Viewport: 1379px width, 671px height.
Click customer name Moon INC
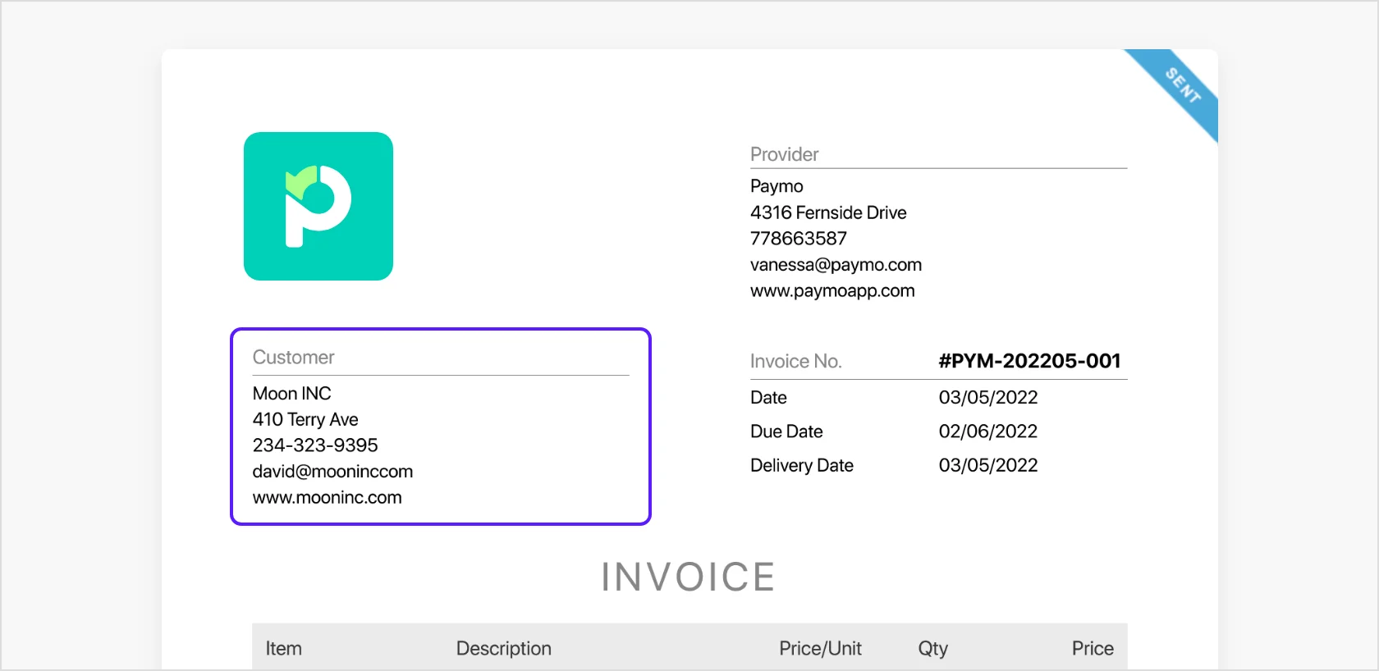tap(291, 394)
